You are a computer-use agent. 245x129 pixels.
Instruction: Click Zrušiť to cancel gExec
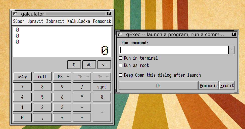click(x=227, y=85)
